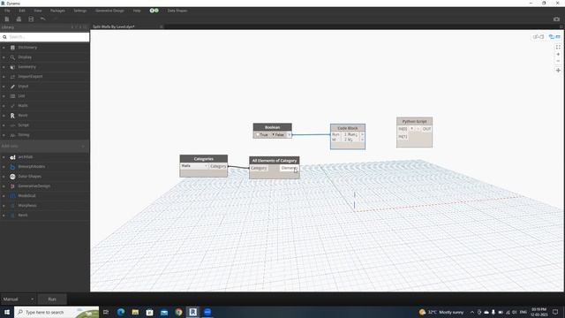Click the Geometry library icon
565x318 pixels.
(12, 67)
